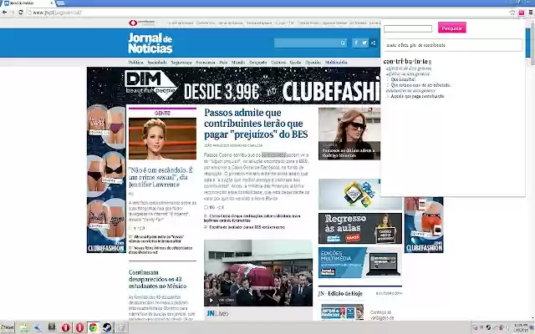The height and width of the screenshot is (334, 535).
Task: Open the Política menu item
Action: coord(135,63)
